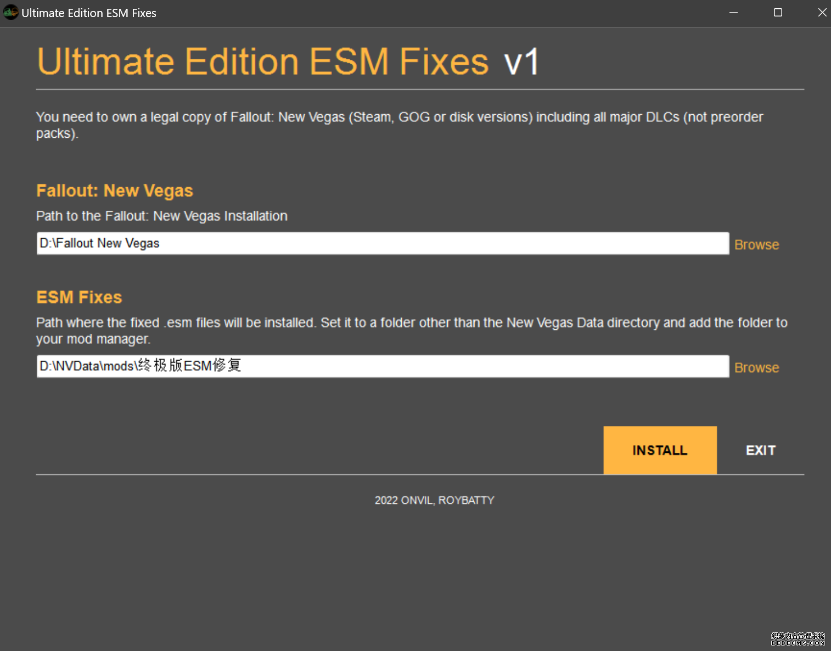Maximize the installer window

pyautogui.click(x=778, y=13)
